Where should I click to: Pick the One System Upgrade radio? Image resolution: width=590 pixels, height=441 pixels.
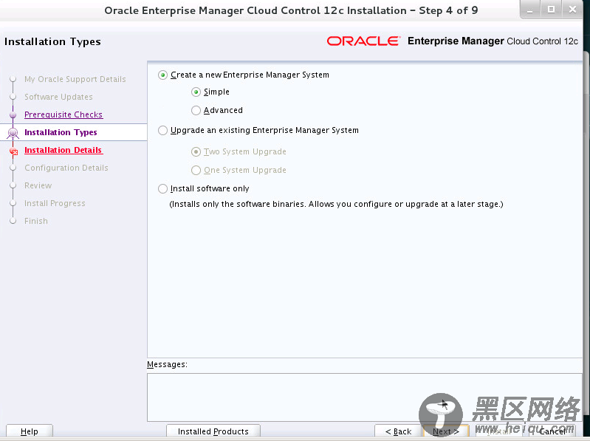[196, 170]
